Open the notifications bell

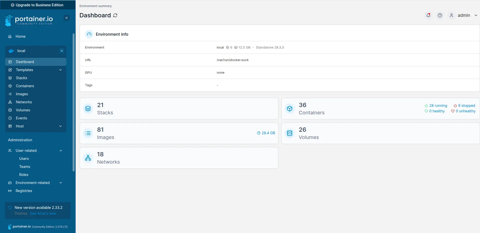428,15
